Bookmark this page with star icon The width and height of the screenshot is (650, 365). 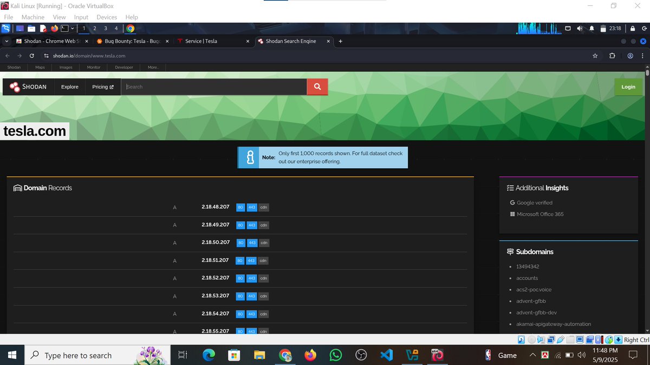click(595, 56)
